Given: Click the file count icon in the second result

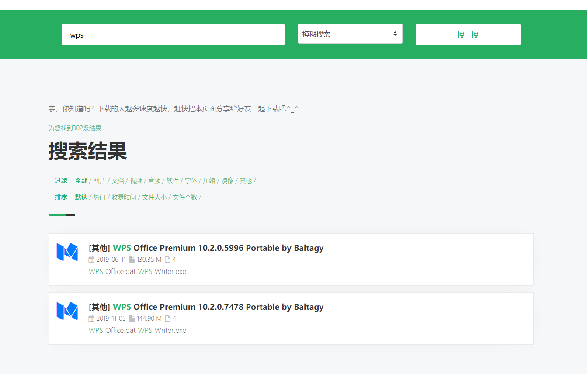Looking at the screenshot, I should point(167,319).
